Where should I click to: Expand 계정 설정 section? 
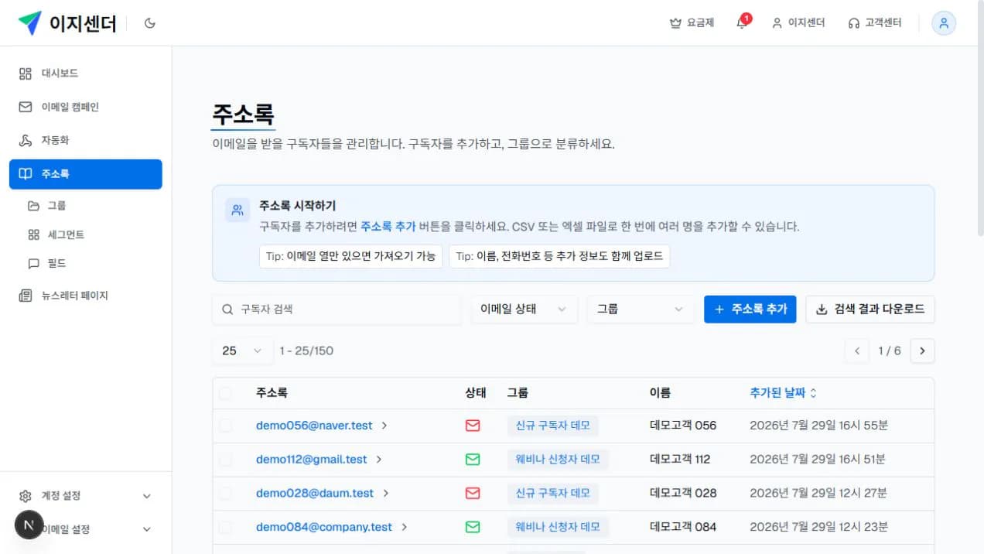(86, 496)
